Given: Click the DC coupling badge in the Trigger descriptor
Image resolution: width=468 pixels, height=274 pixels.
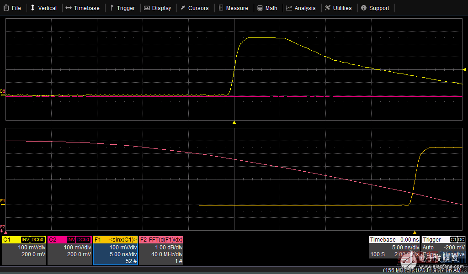Looking at the screenshot, I should click(x=461, y=240).
